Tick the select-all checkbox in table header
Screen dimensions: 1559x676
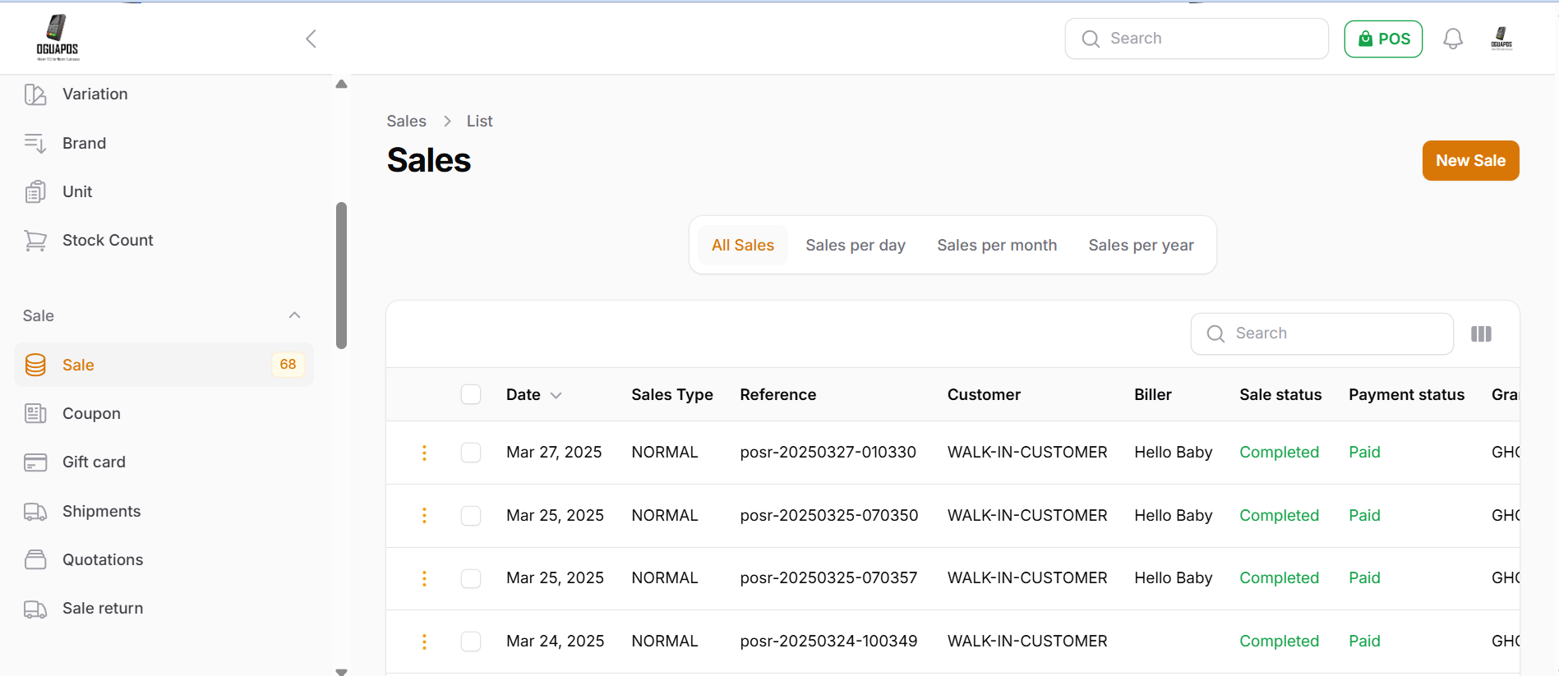[x=471, y=395]
